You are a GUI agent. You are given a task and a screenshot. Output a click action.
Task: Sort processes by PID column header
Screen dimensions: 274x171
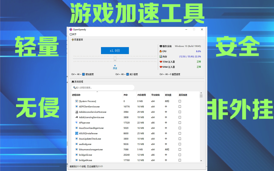[126, 95]
